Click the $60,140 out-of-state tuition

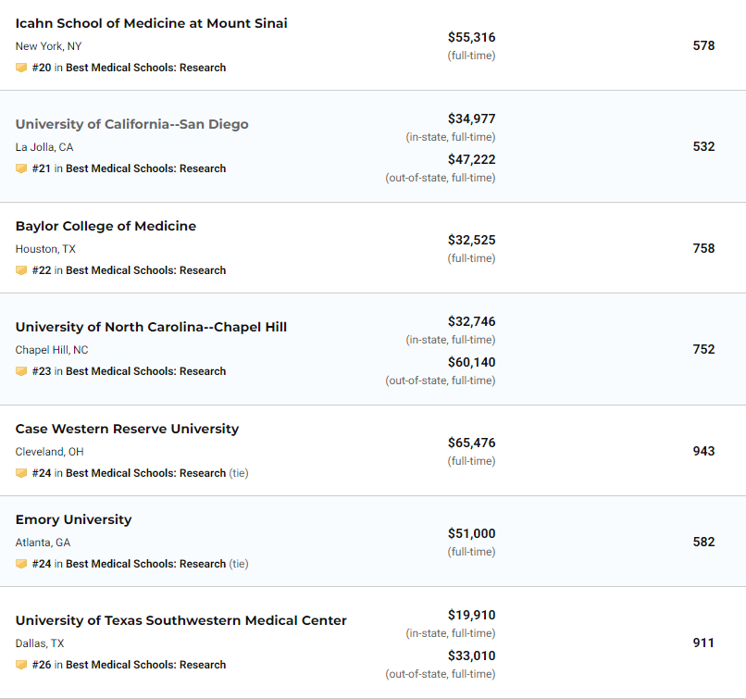[x=471, y=362]
